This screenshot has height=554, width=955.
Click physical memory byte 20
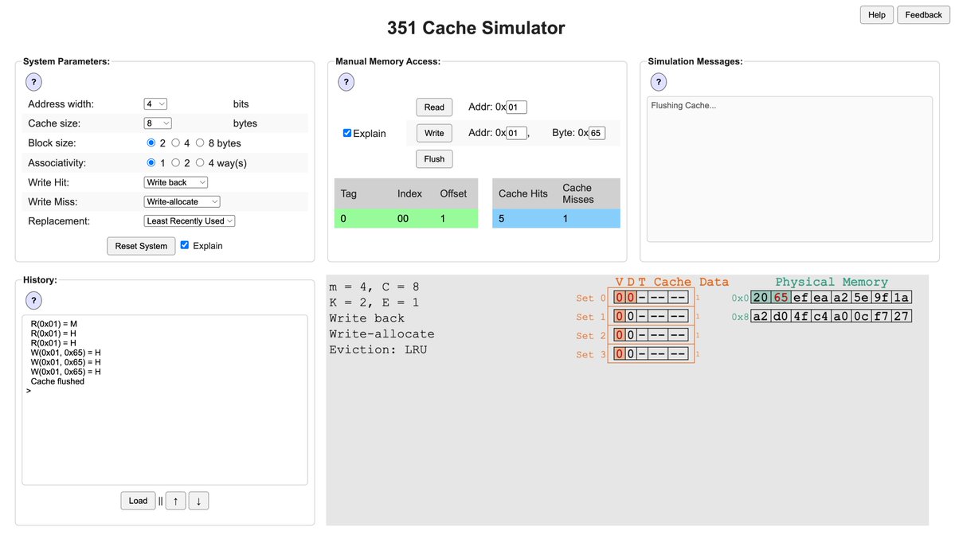(x=761, y=297)
